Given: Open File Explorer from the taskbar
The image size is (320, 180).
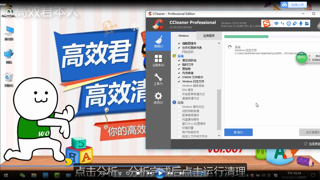Looking at the screenshot, I should [x=34, y=175].
